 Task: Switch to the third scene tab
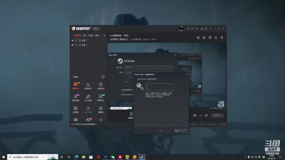90,35
